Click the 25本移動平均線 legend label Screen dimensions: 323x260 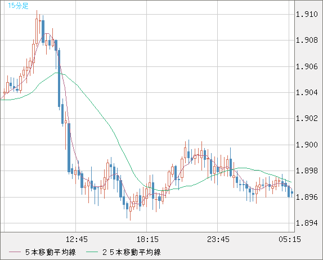[x=132, y=252]
